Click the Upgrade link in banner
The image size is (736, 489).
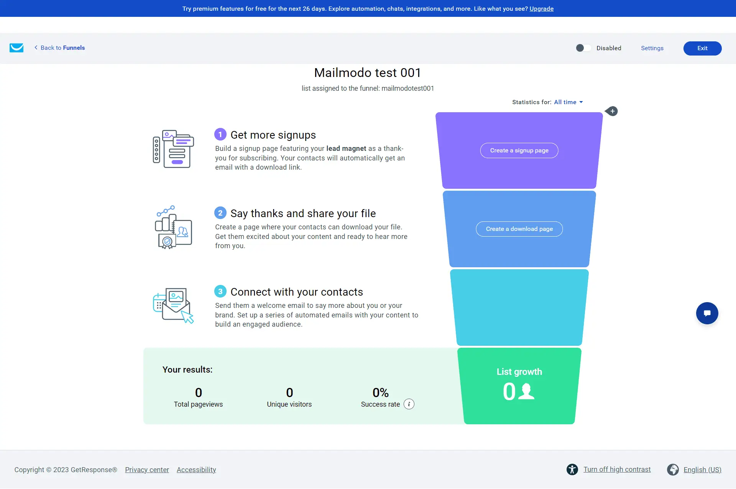pos(541,8)
